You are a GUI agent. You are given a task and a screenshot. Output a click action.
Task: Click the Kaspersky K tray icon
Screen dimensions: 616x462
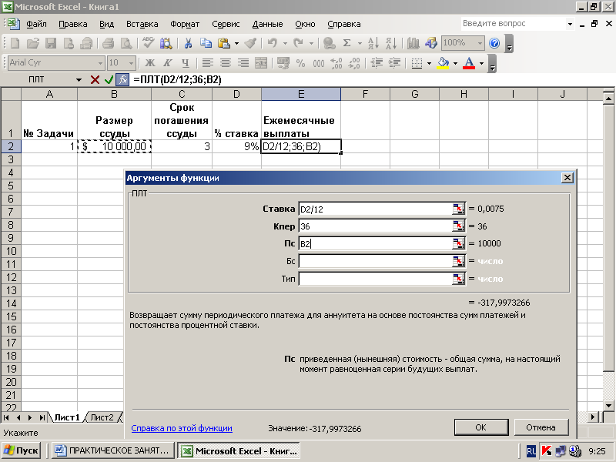(546, 451)
